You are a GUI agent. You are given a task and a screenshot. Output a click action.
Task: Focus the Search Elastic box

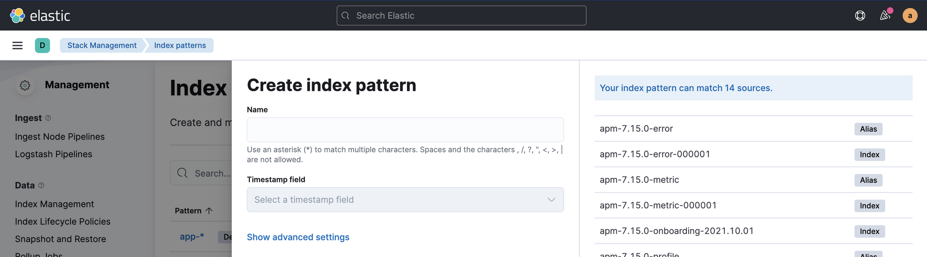461,16
